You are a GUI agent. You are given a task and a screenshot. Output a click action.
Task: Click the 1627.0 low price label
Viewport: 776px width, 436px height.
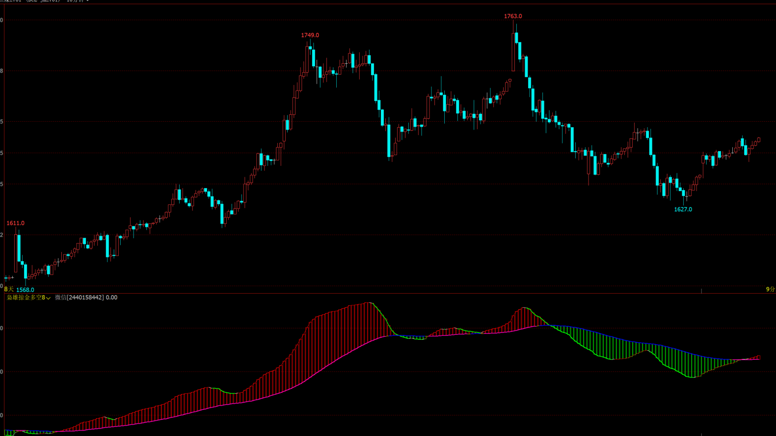[683, 210]
